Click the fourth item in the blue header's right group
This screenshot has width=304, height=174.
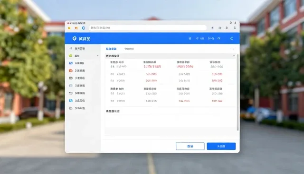pyautogui.click(x=218, y=38)
